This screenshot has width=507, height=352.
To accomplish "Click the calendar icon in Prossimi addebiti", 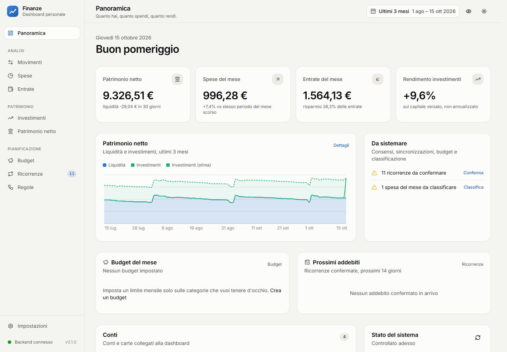I will click(x=307, y=262).
